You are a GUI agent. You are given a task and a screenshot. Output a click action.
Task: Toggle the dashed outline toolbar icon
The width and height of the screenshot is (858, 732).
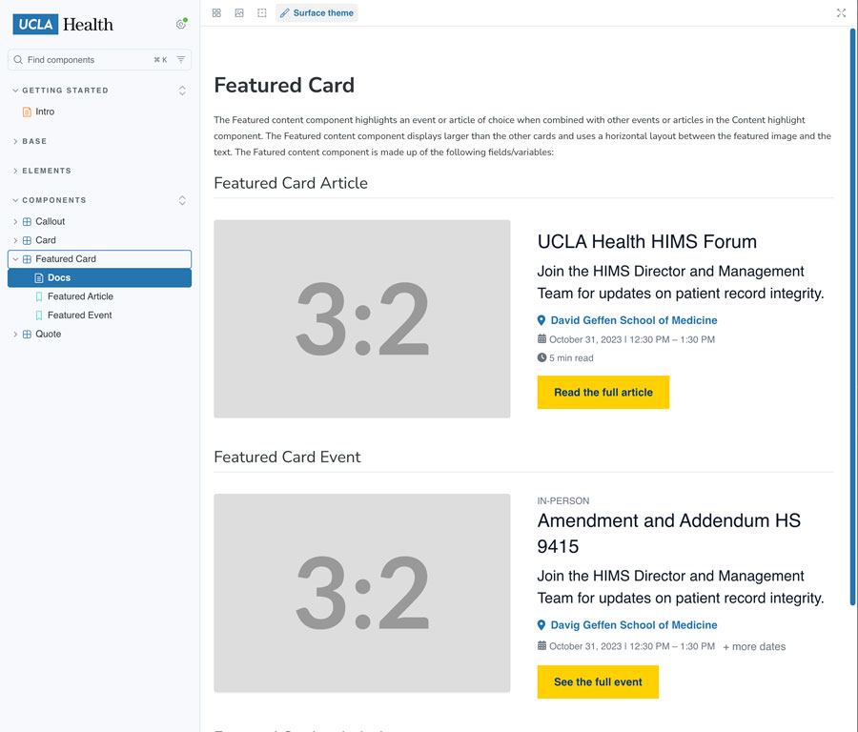(262, 13)
